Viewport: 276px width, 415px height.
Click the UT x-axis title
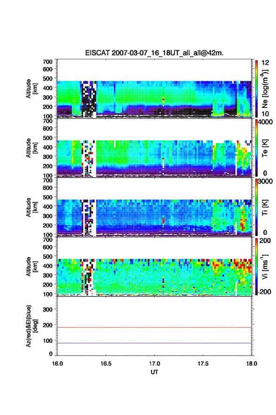point(154,372)
